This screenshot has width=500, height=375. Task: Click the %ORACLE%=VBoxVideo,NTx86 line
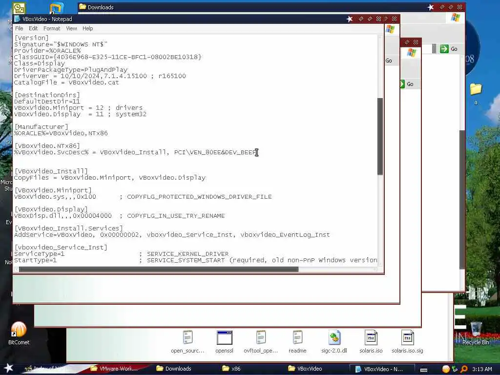(61, 133)
